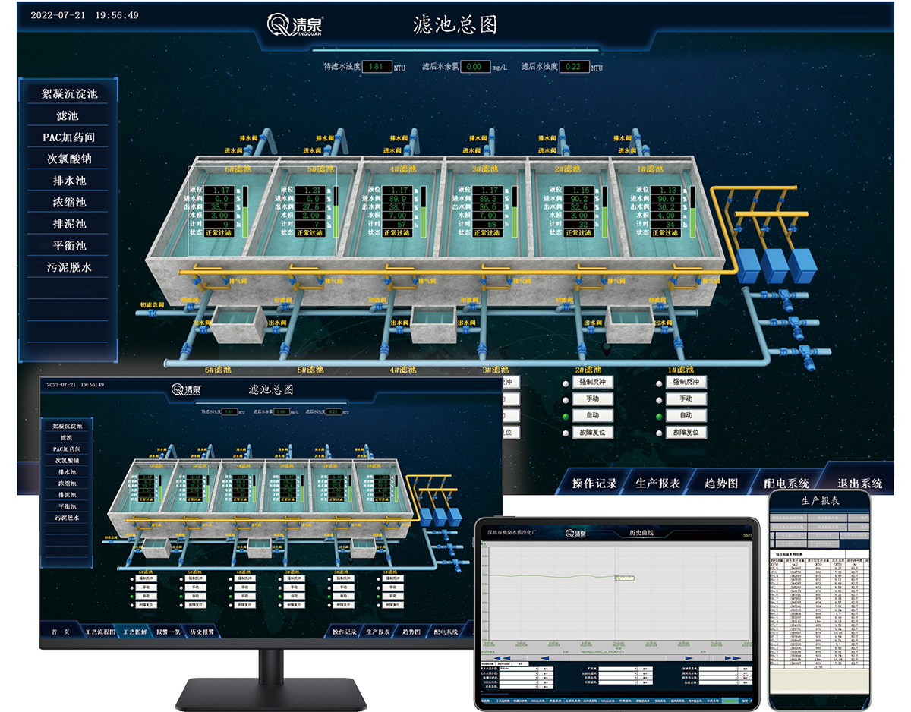Viewport: 911px width, 712px height.
Task: Select 强制反冲 radio indicator for 1#滤池 on large screen
Action: (x=660, y=383)
